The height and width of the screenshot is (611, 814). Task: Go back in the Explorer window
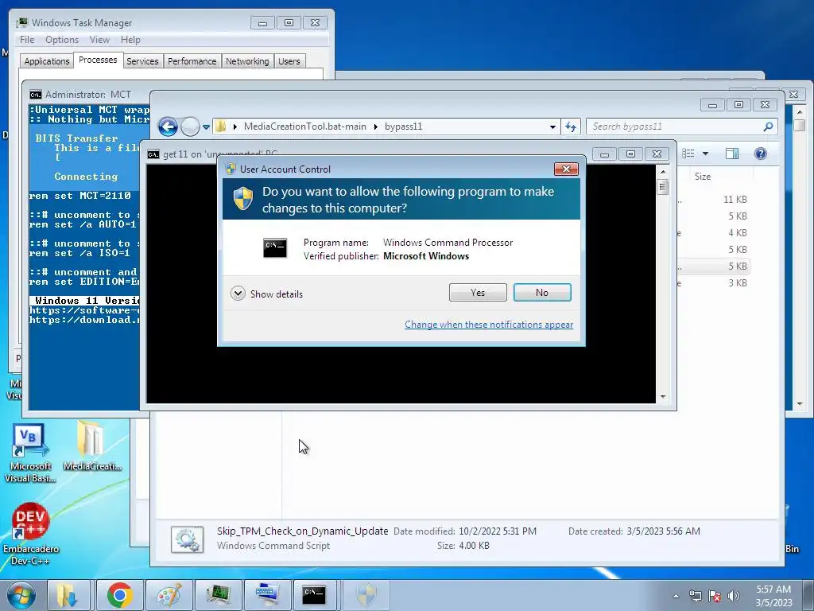coord(168,126)
